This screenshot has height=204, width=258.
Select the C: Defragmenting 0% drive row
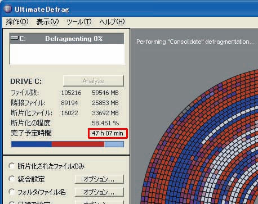[67, 39]
